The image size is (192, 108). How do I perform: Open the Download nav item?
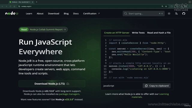point(53,13)
